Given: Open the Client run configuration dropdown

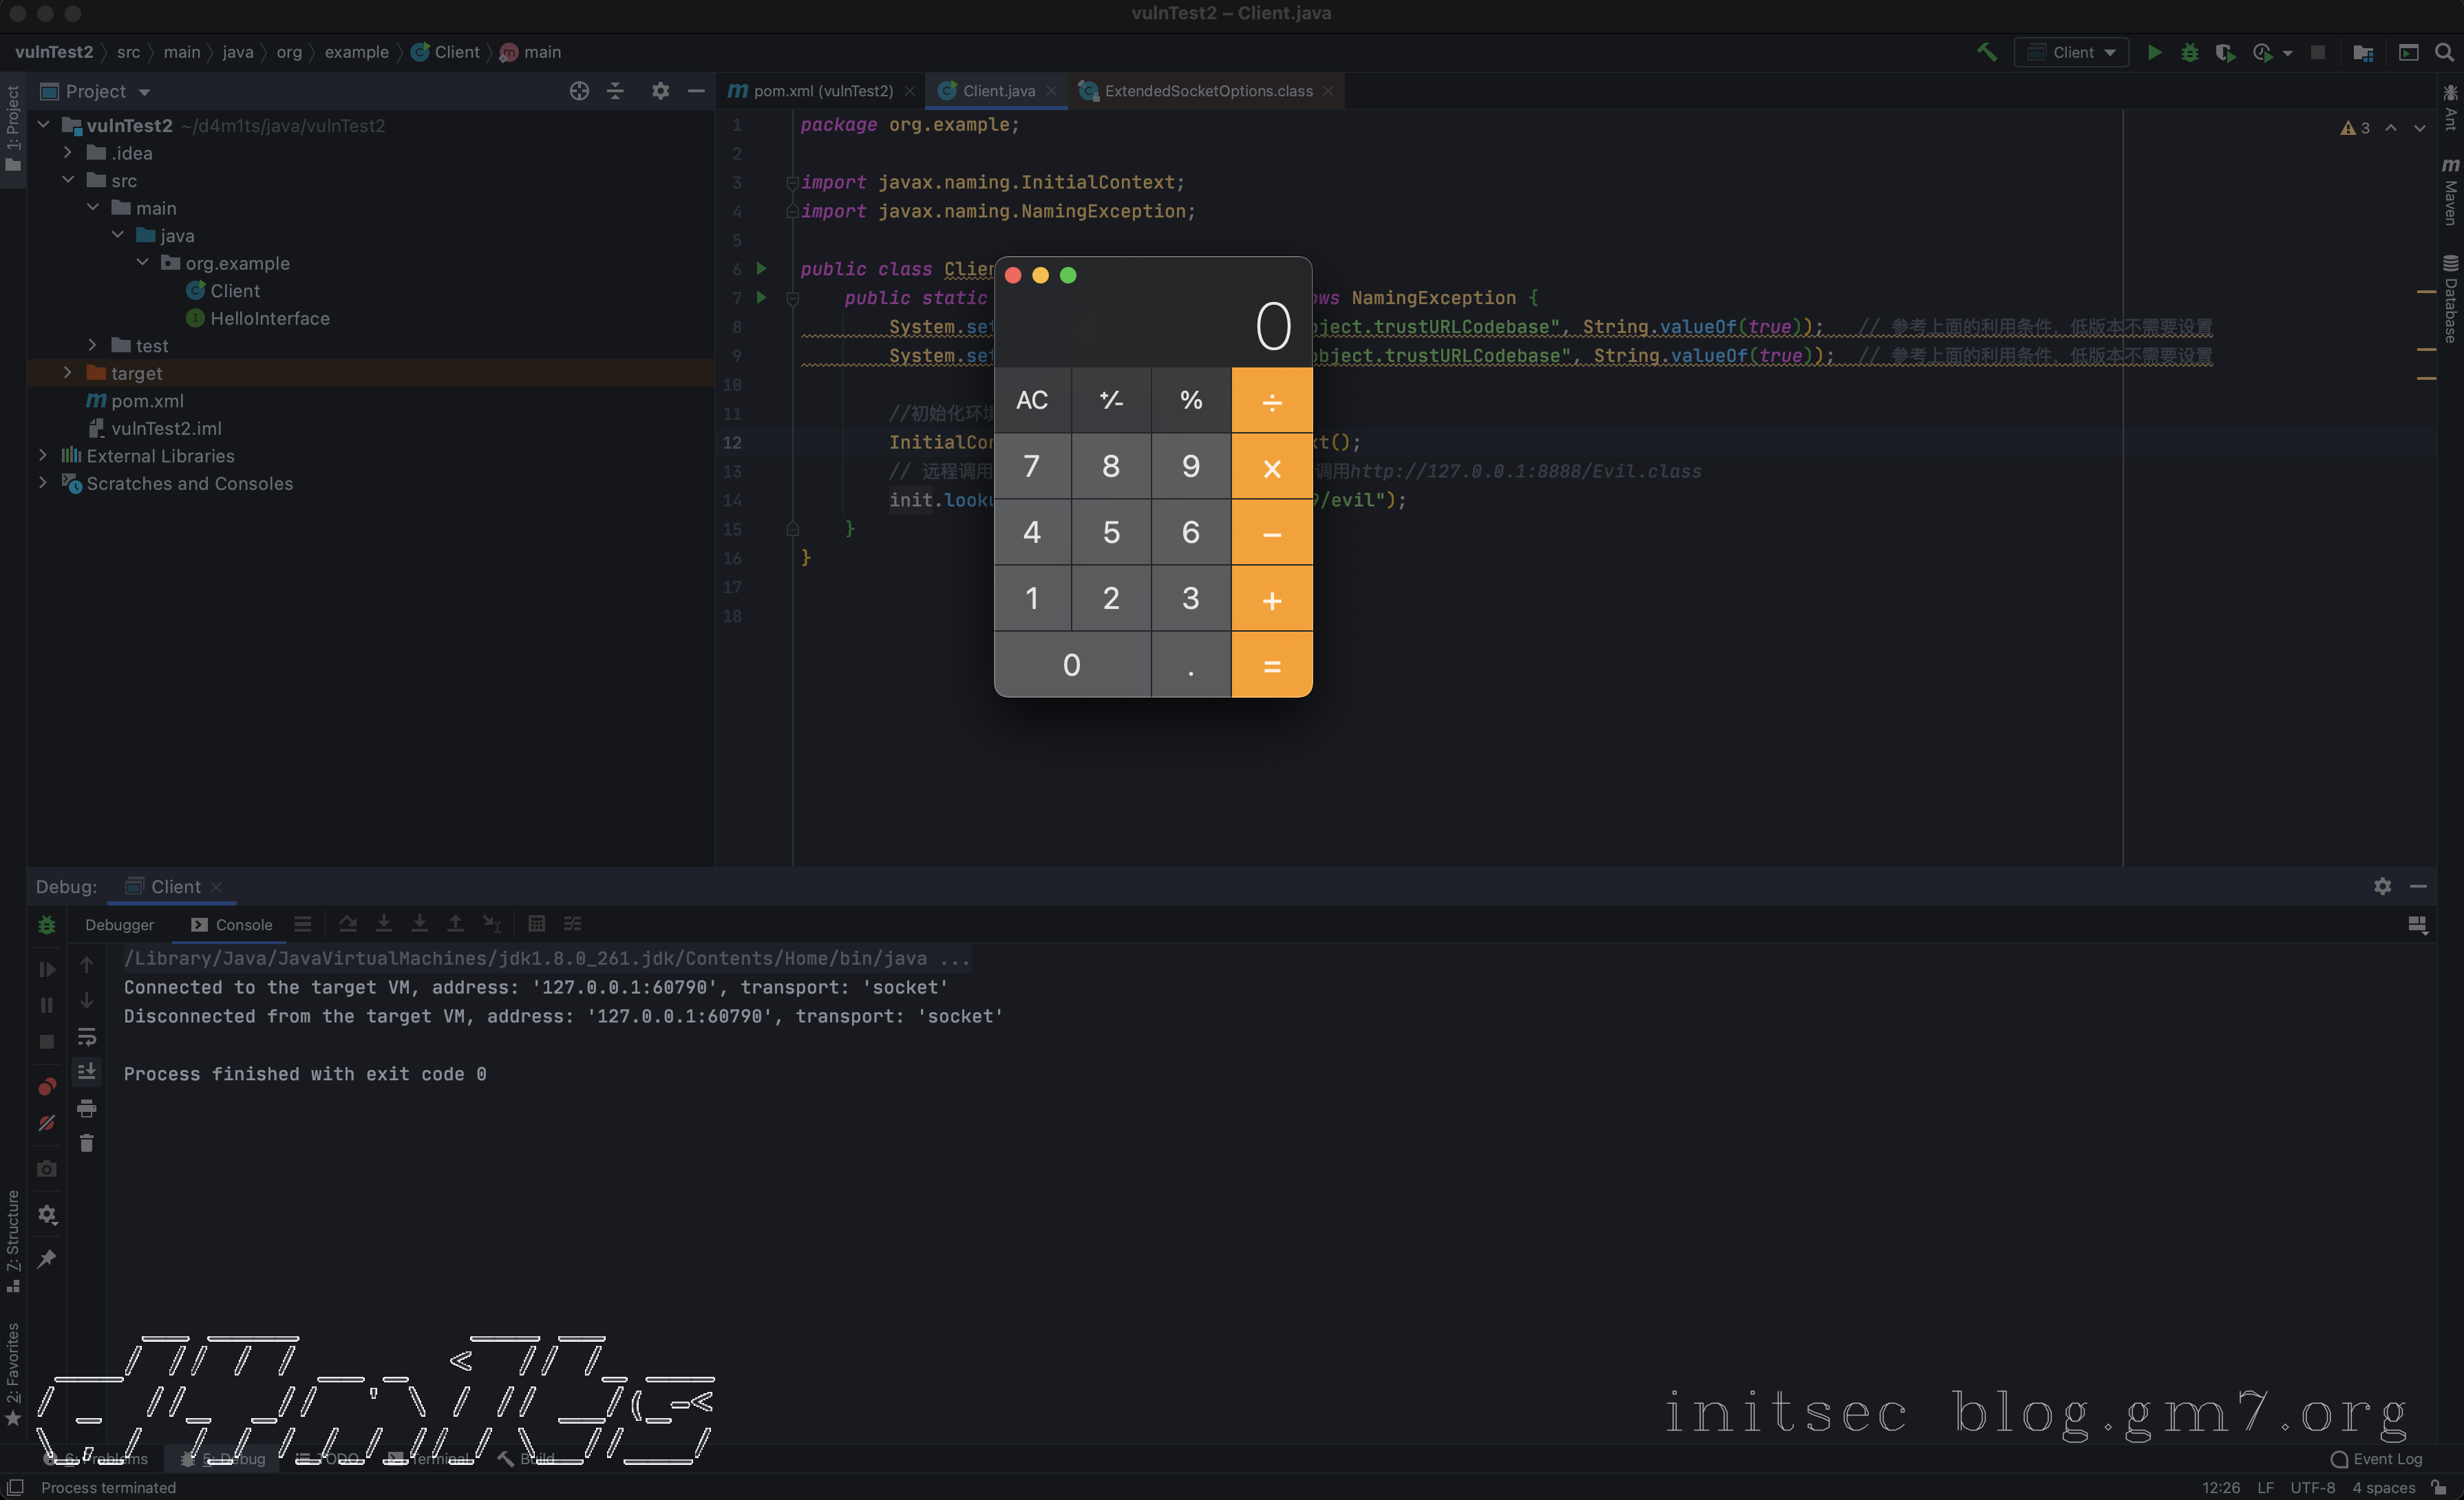Looking at the screenshot, I should [2072, 52].
